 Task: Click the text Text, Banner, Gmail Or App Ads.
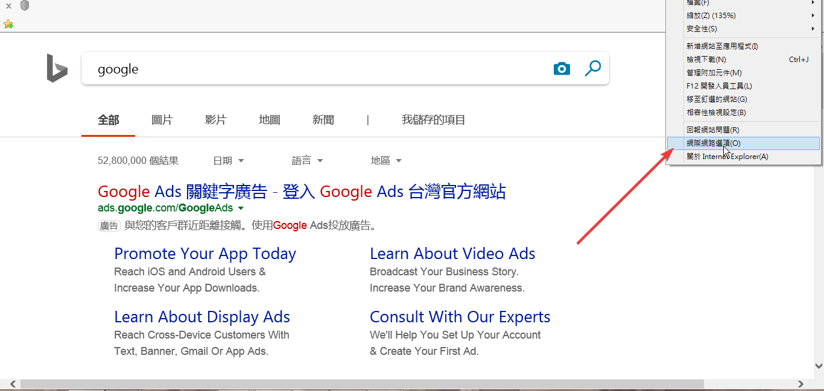click(x=191, y=351)
